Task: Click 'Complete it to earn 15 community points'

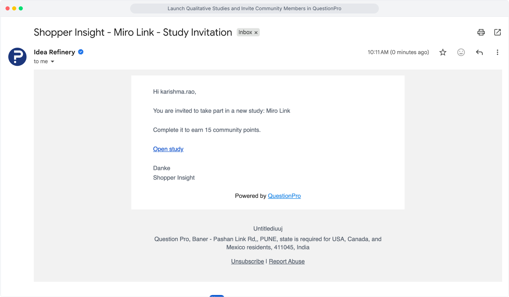Action: pos(207,130)
